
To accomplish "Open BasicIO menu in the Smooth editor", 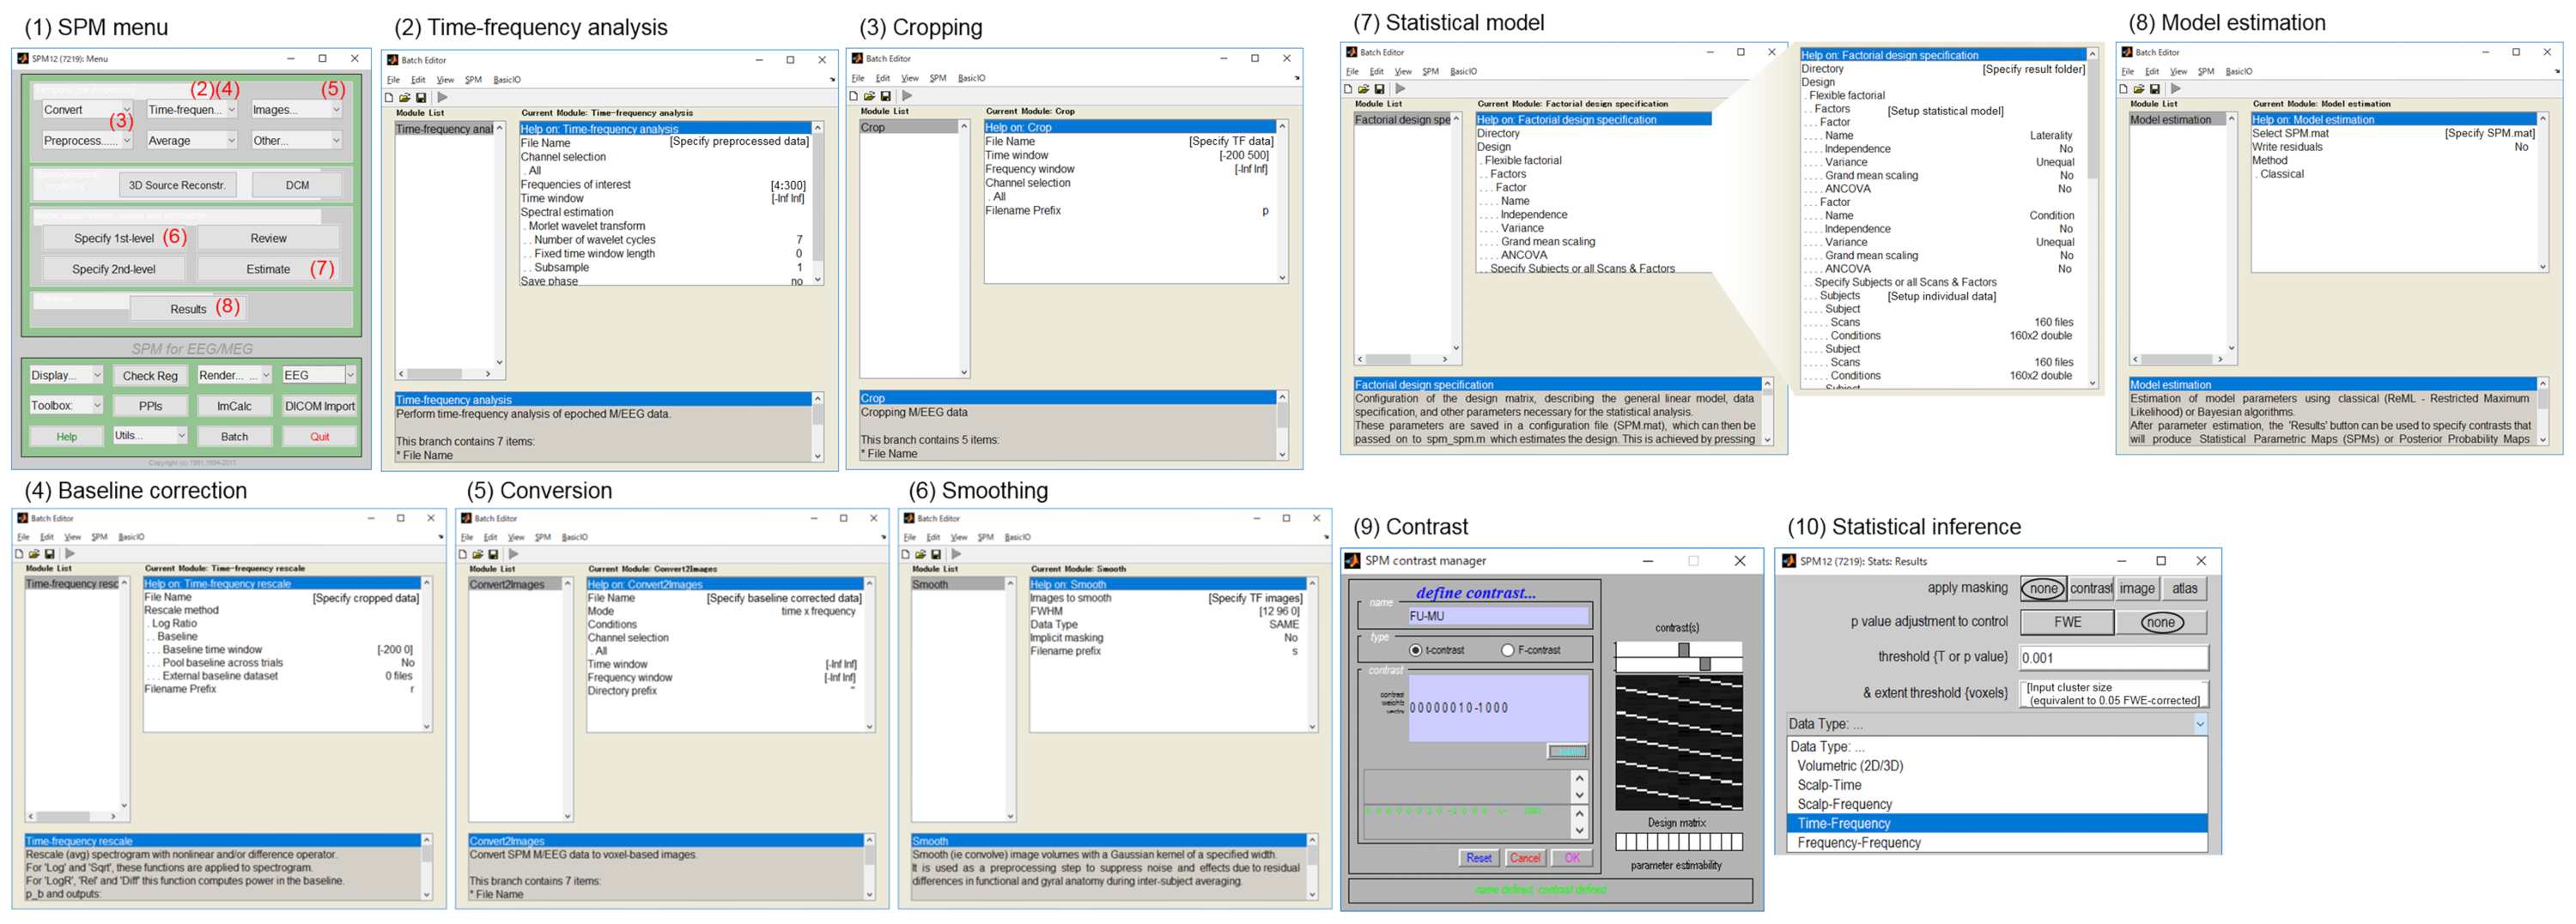I will tap(1017, 537).
